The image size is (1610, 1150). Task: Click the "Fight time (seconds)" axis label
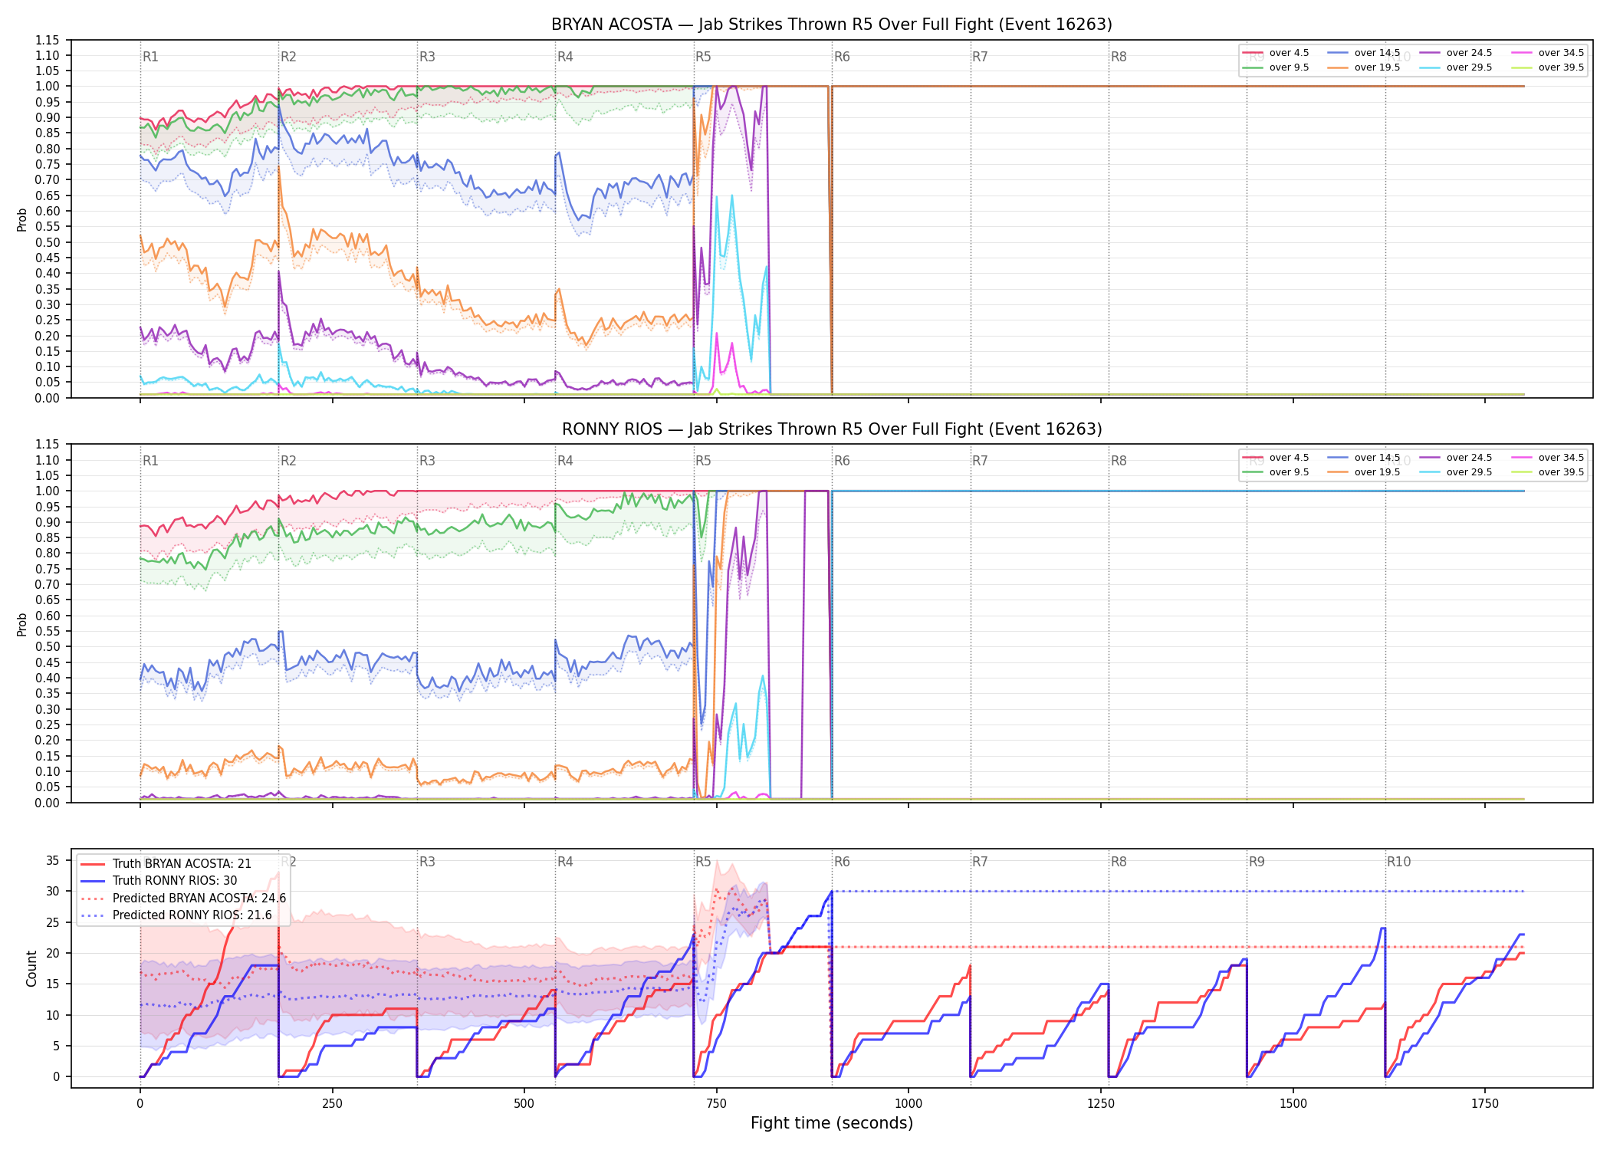click(832, 1123)
